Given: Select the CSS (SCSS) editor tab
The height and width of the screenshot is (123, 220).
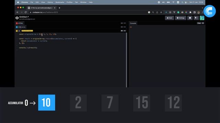Looking at the screenshot, I should click(x=21, y=27).
